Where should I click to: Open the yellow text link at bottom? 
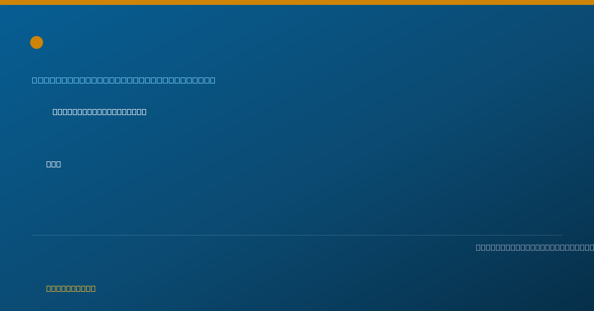(x=71, y=288)
